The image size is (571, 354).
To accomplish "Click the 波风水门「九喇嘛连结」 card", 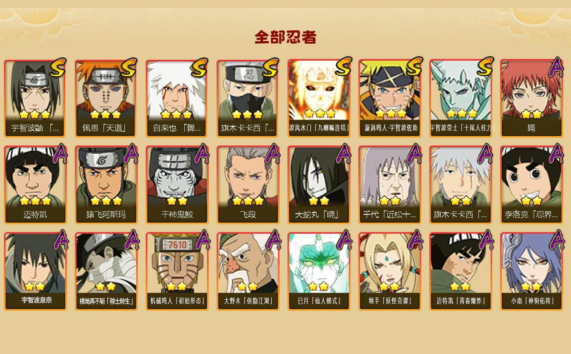I will [x=319, y=98].
